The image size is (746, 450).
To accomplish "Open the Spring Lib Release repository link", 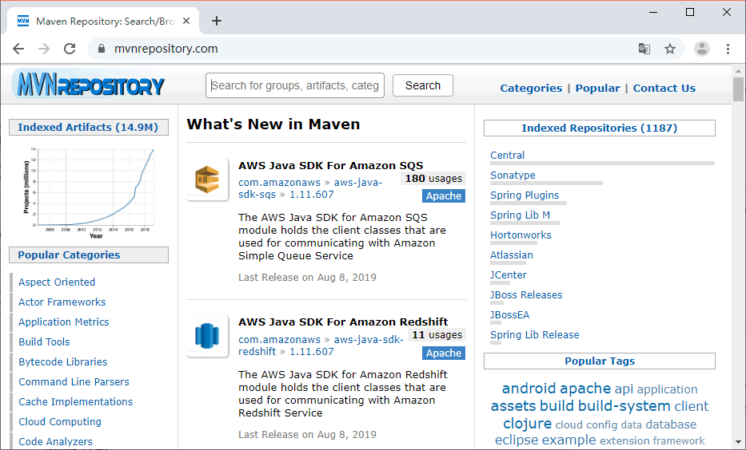I will [535, 334].
